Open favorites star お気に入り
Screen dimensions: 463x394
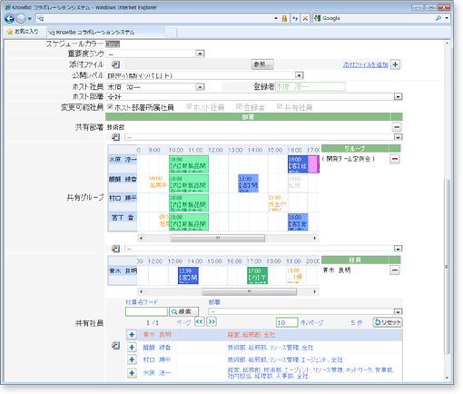(23, 32)
